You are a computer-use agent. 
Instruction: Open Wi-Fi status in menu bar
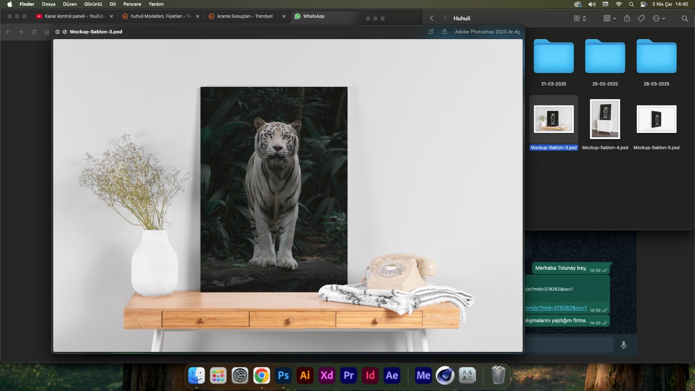(619, 4)
